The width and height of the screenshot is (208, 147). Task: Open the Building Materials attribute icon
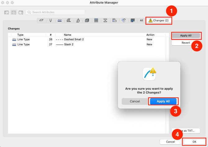[87, 20]
